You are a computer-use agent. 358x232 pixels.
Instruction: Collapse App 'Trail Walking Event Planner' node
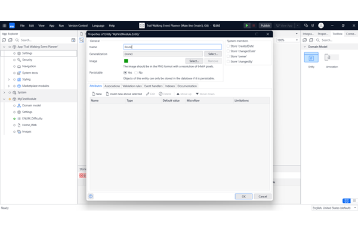pyautogui.click(x=4, y=46)
